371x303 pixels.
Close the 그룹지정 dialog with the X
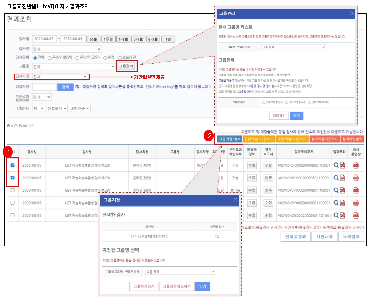tap(235, 200)
